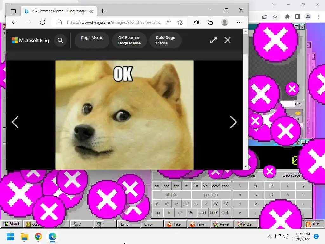The height and width of the screenshot is (244, 325).
Task: Click the RSS icon in Windows 93 tray
Action: coord(308,224)
